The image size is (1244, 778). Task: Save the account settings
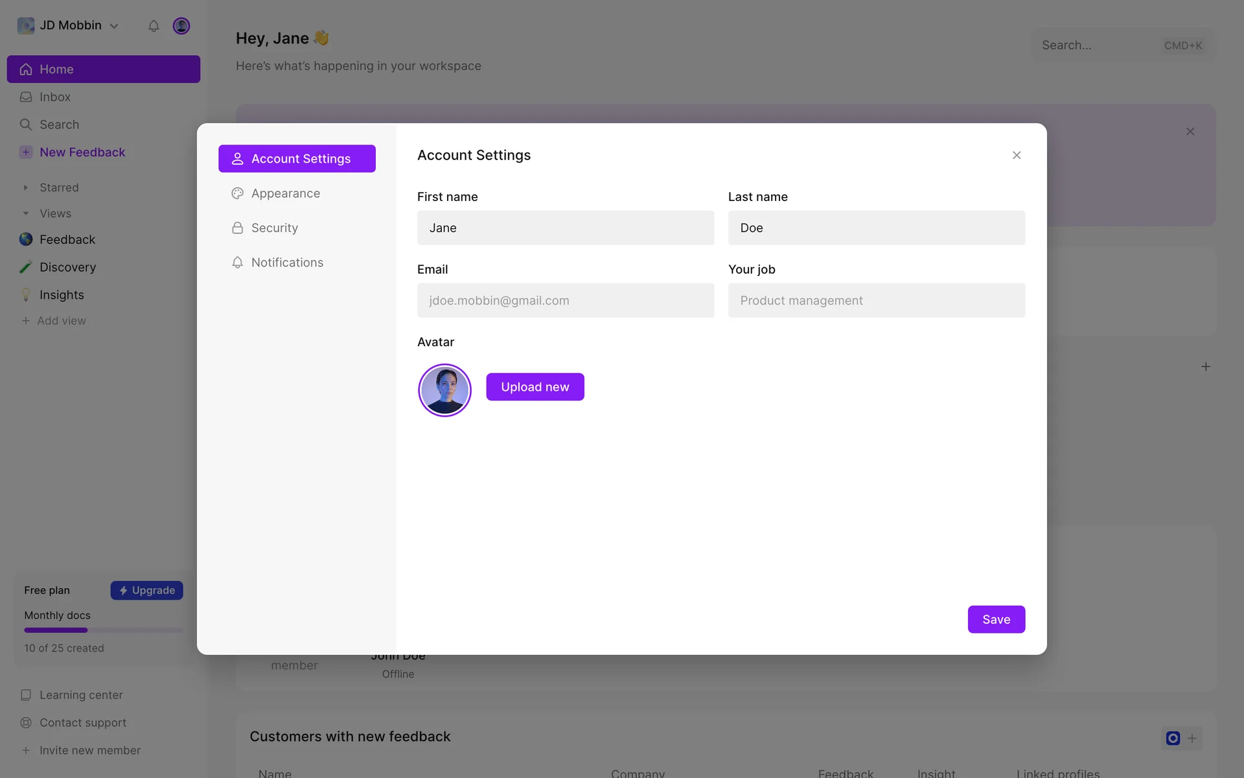996,620
